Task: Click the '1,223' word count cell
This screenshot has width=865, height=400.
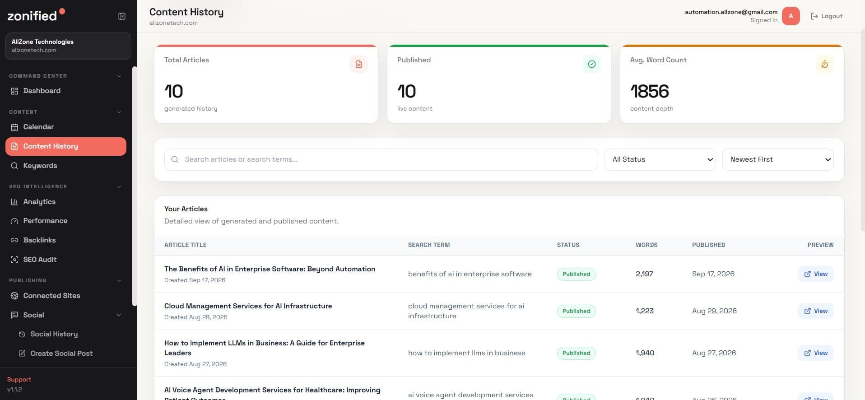Action: [645, 311]
